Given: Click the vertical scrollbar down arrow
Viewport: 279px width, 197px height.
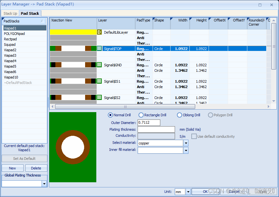Looking at the screenshot, I should pyautogui.click(x=274, y=101).
